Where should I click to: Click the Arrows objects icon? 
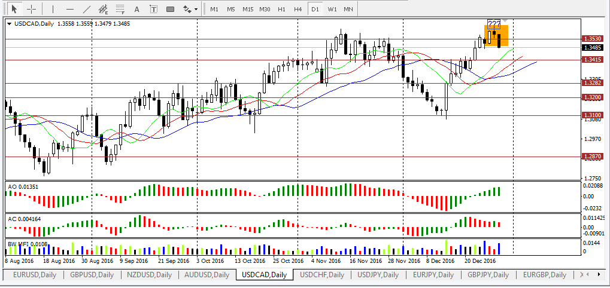click(187, 8)
